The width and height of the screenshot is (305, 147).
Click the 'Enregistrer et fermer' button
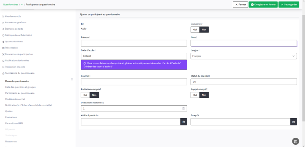point(263,5)
